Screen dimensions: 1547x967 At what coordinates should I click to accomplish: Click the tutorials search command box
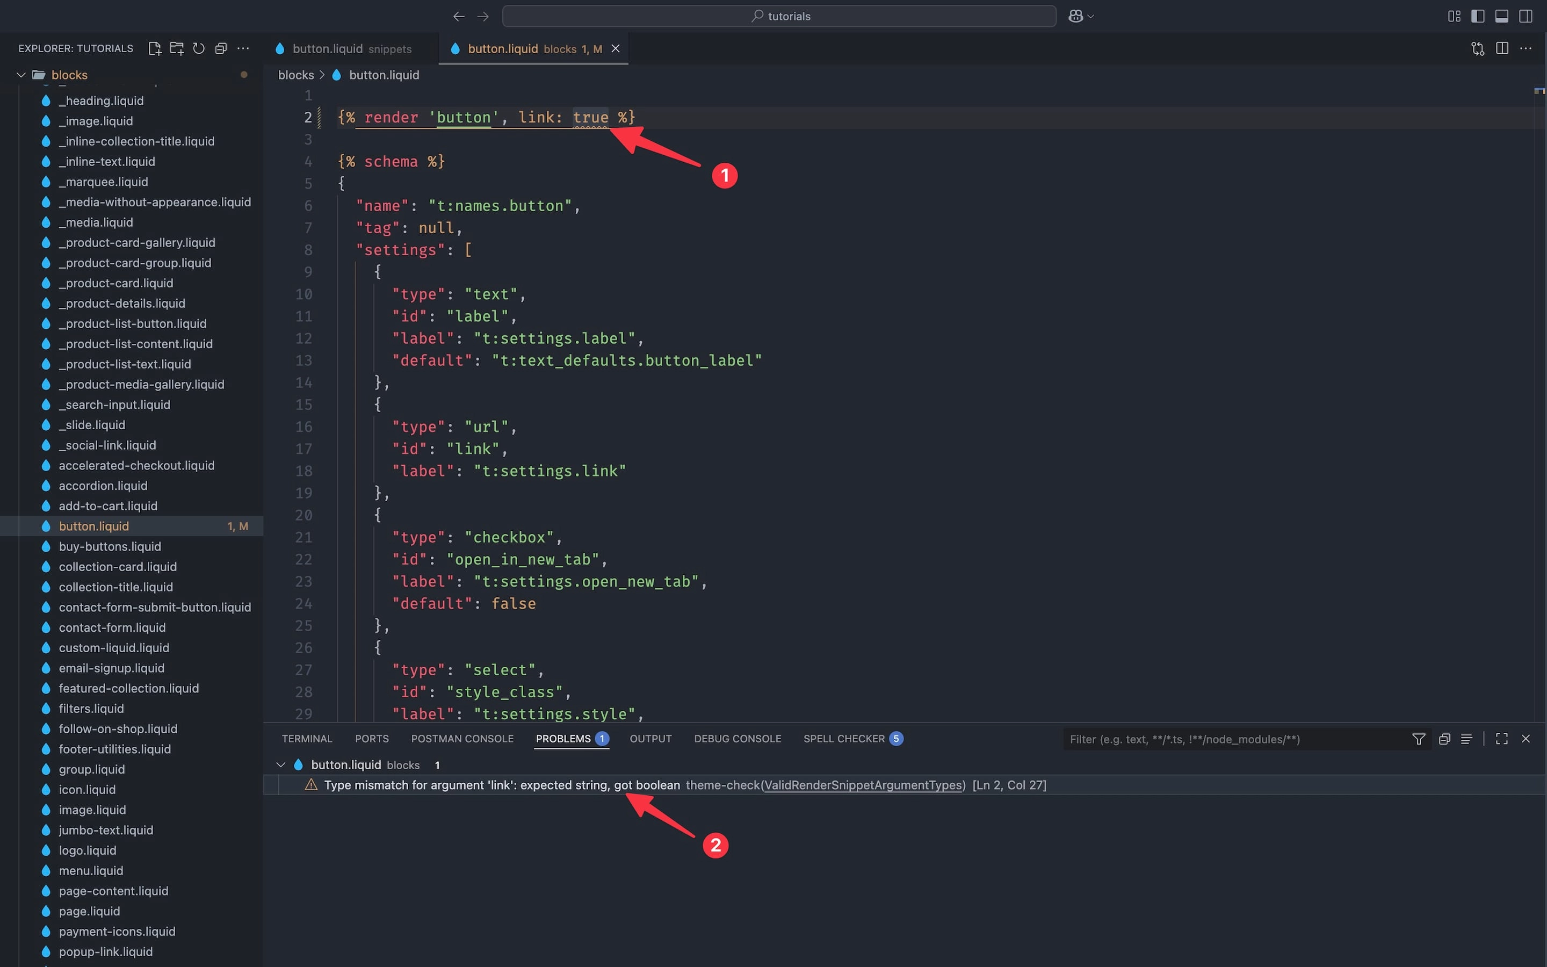coord(779,16)
